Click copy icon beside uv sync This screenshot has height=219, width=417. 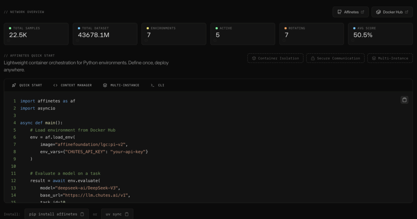coord(127,214)
